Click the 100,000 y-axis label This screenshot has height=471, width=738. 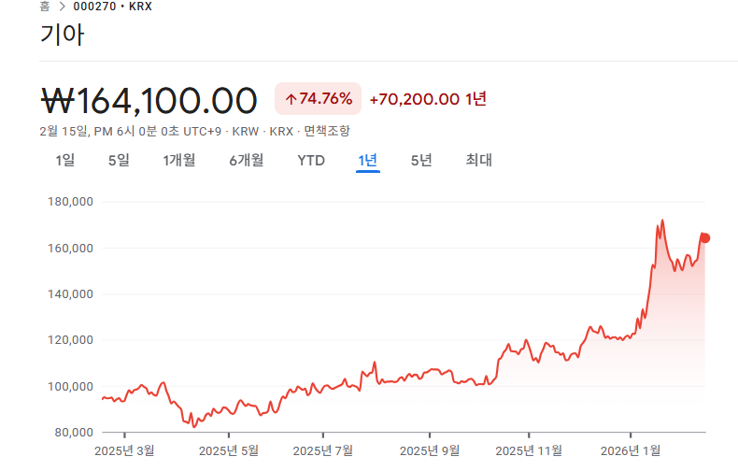(x=70, y=387)
